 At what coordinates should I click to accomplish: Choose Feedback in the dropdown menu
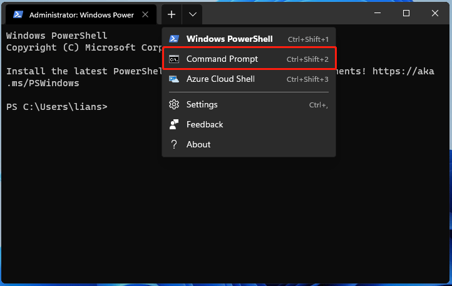pyautogui.click(x=205, y=124)
